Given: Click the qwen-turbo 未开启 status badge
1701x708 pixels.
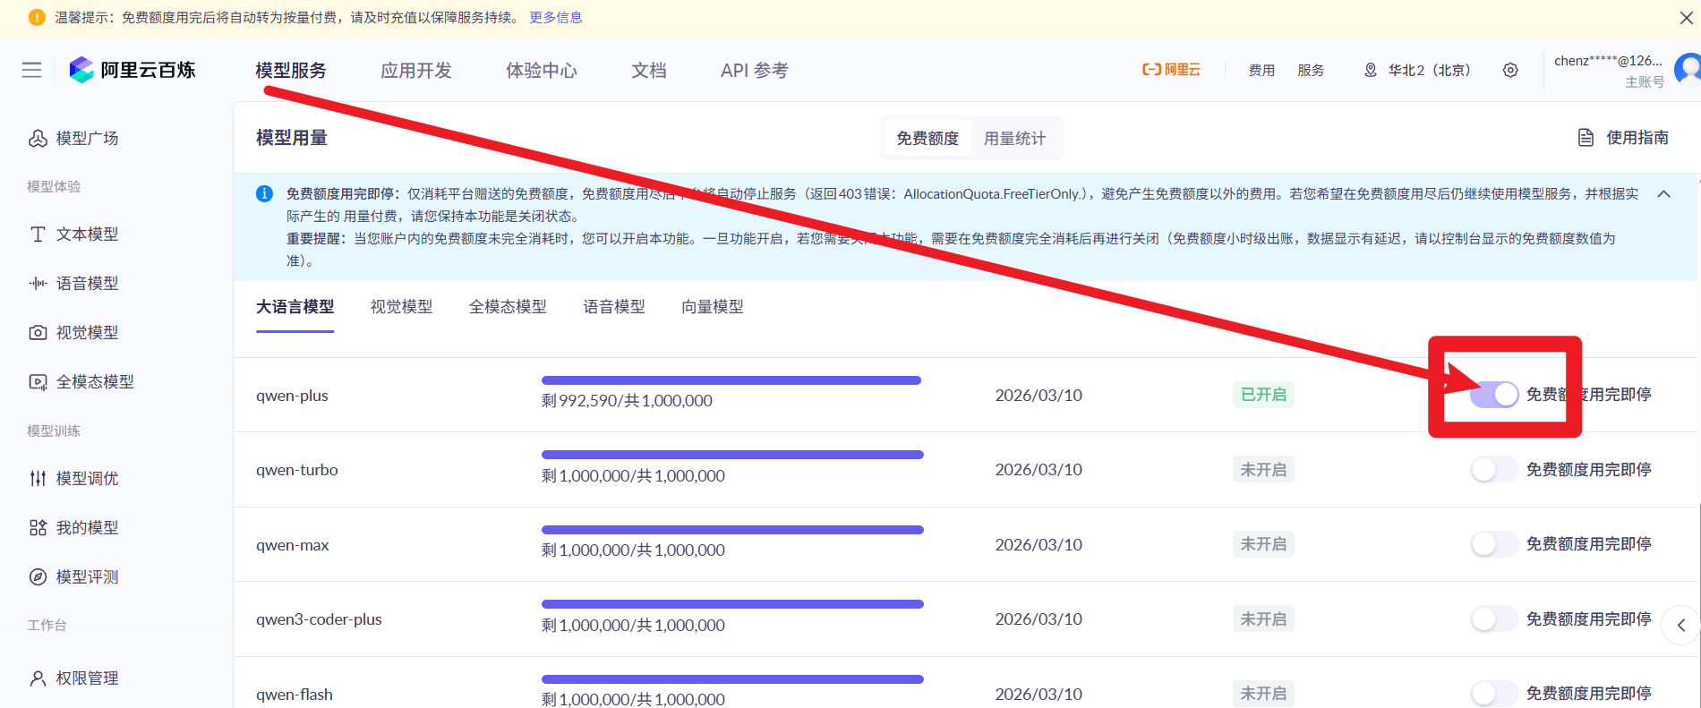Looking at the screenshot, I should [1263, 469].
